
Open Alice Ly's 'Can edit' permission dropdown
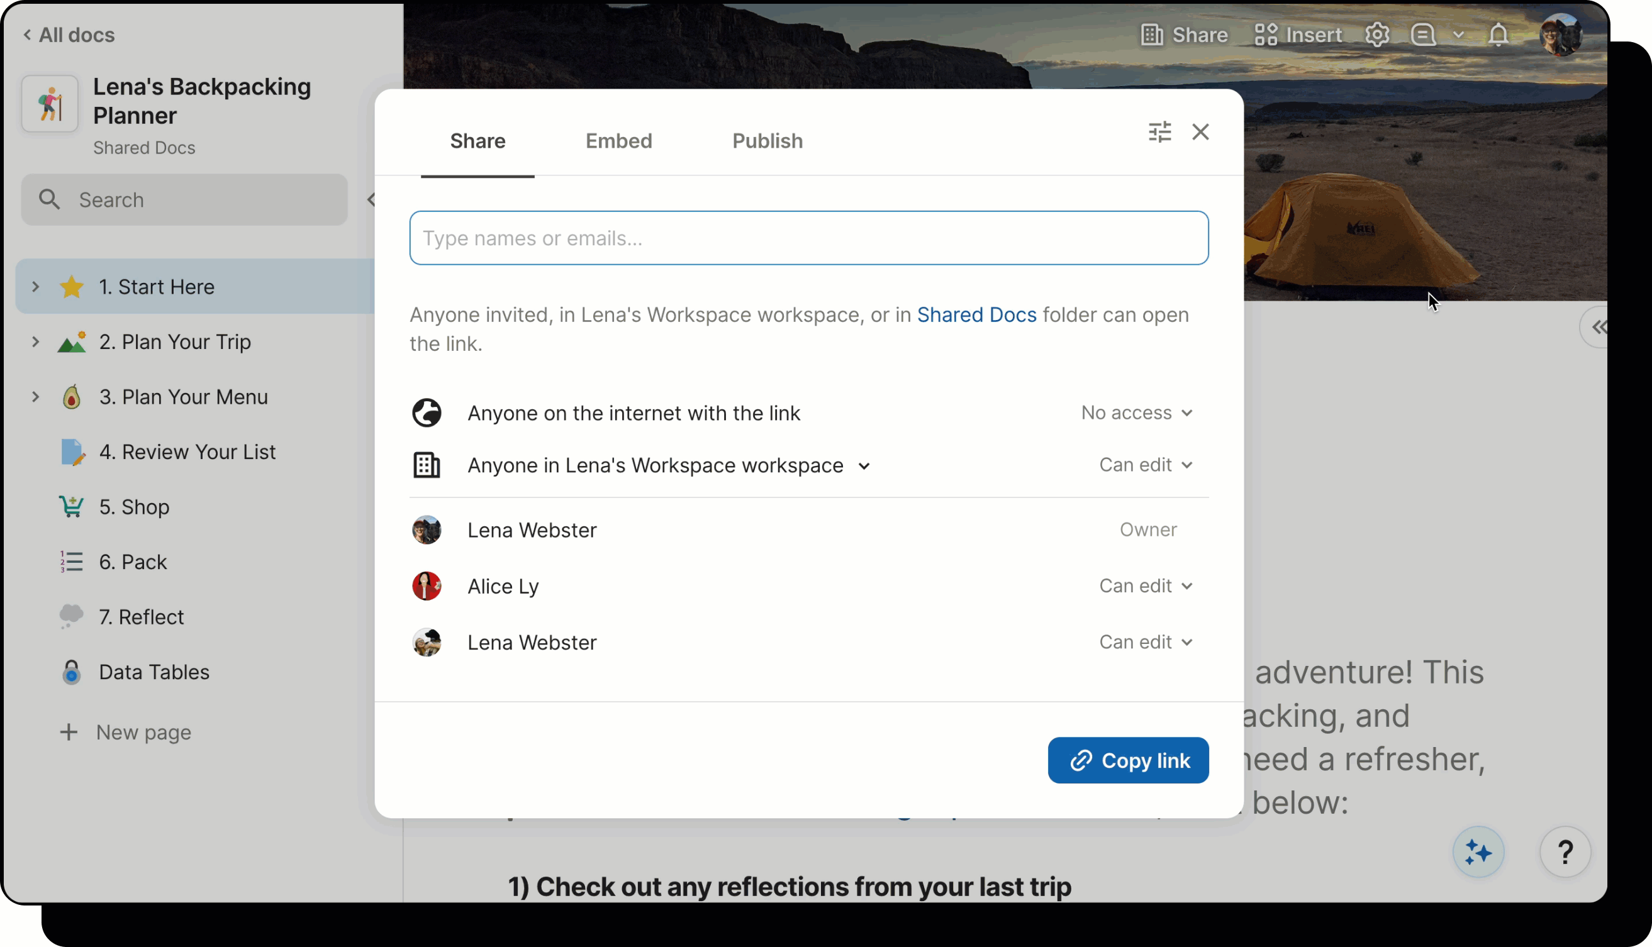point(1145,586)
